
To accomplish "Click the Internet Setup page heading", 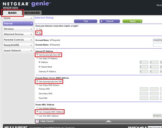I will 44,18.
